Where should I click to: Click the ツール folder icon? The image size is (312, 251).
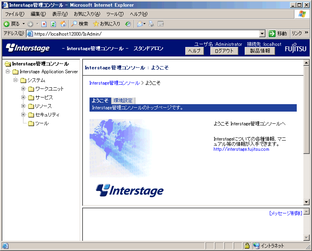pos(31,123)
